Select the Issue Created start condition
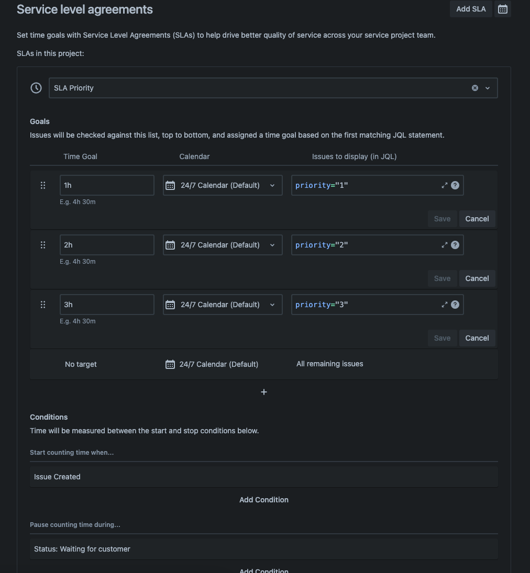The height and width of the screenshot is (573, 530). [x=263, y=477]
